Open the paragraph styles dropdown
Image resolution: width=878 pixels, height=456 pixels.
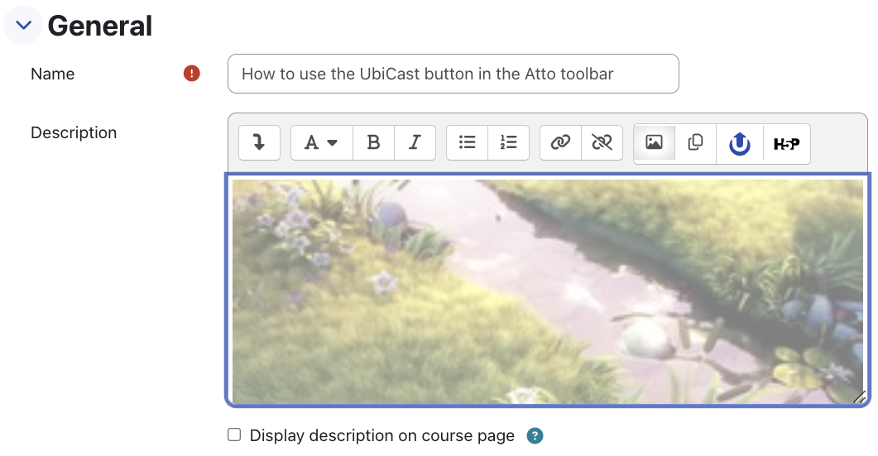pos(321,143)
